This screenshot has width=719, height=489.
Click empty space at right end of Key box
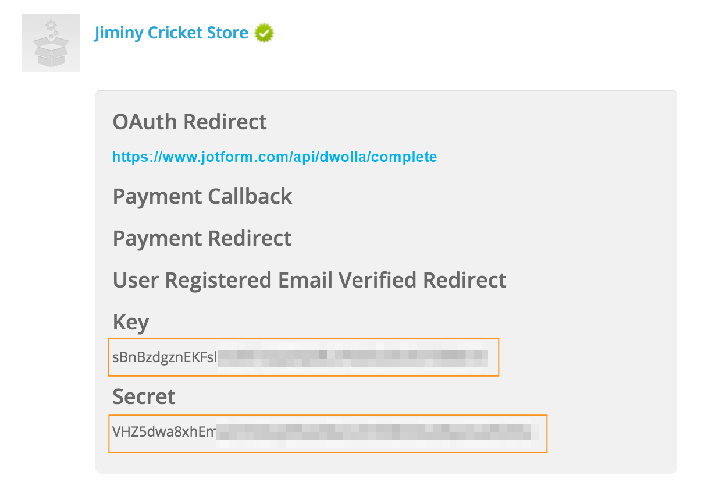493,357
